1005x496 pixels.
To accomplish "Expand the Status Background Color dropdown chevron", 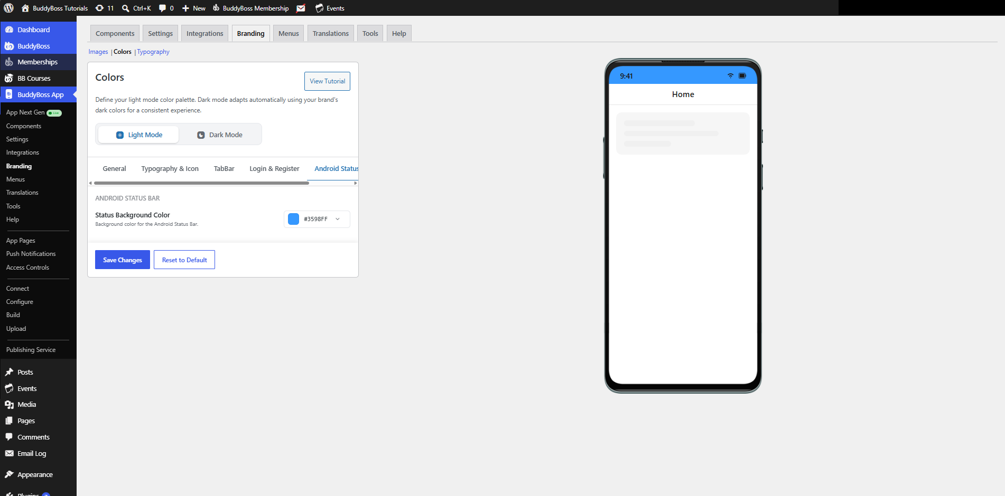I will [338, 219].
